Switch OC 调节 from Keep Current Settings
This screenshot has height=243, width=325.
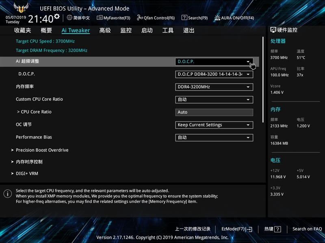click(214, 125)
